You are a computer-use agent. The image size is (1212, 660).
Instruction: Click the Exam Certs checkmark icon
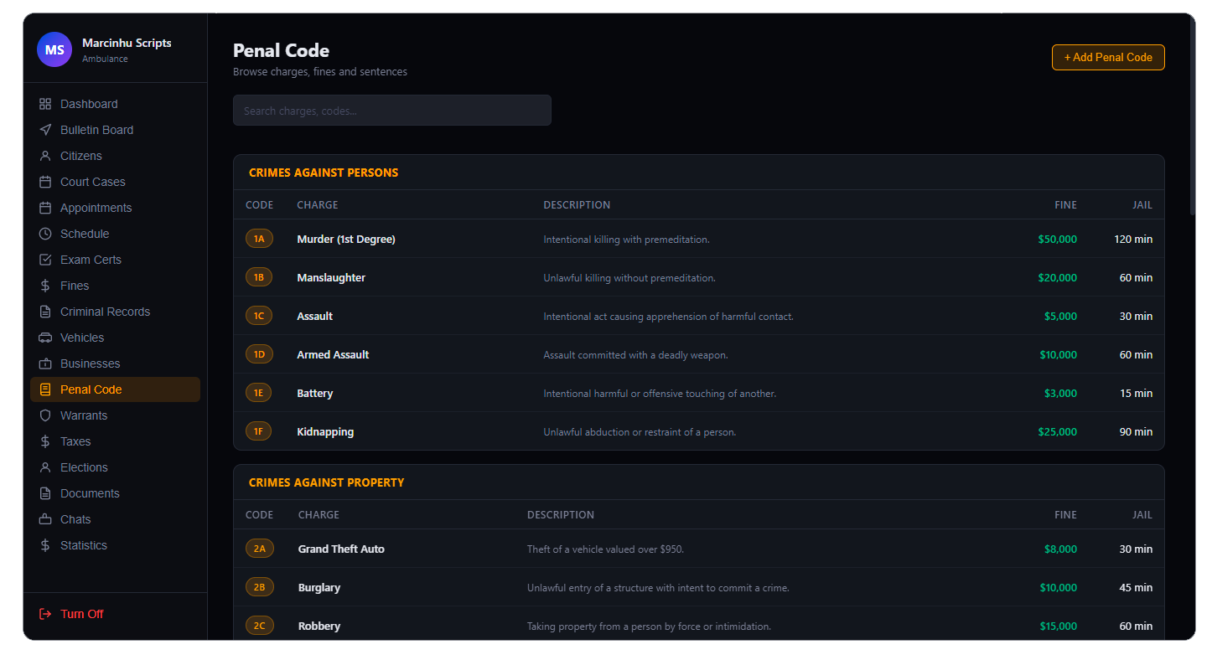coord(45,260)
